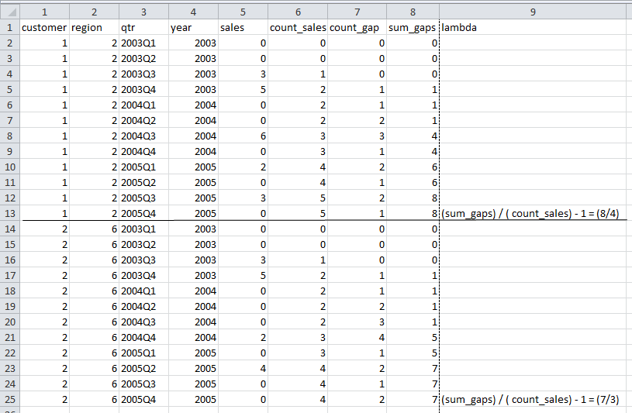Select row header 19
Viewport: 632px width, 413px height.
click(x=9, y=307)
